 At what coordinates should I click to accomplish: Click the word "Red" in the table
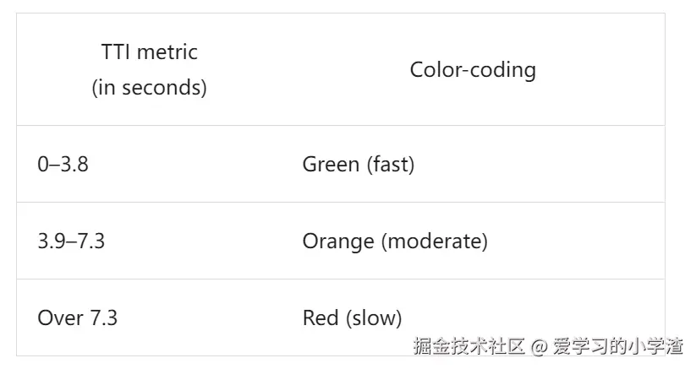pos(320,318)
